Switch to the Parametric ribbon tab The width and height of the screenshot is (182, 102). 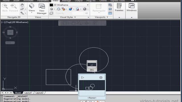43,1
